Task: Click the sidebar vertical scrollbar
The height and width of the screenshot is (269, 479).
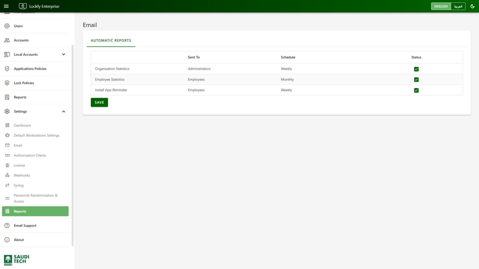Action: pyautogui.click(x=73, y=145)
